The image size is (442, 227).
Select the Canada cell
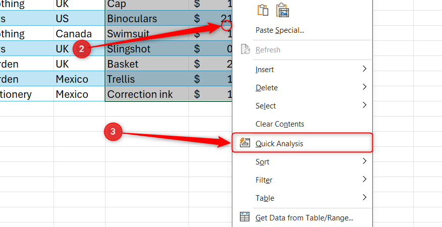pos(79,33)
